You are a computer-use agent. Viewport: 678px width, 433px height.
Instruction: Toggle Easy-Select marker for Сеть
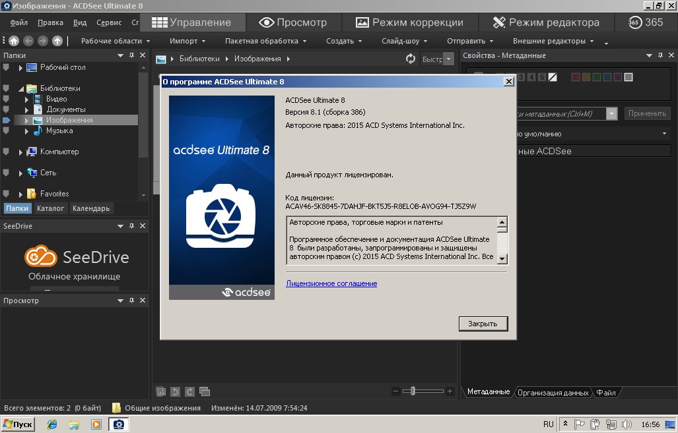(6, 173)
